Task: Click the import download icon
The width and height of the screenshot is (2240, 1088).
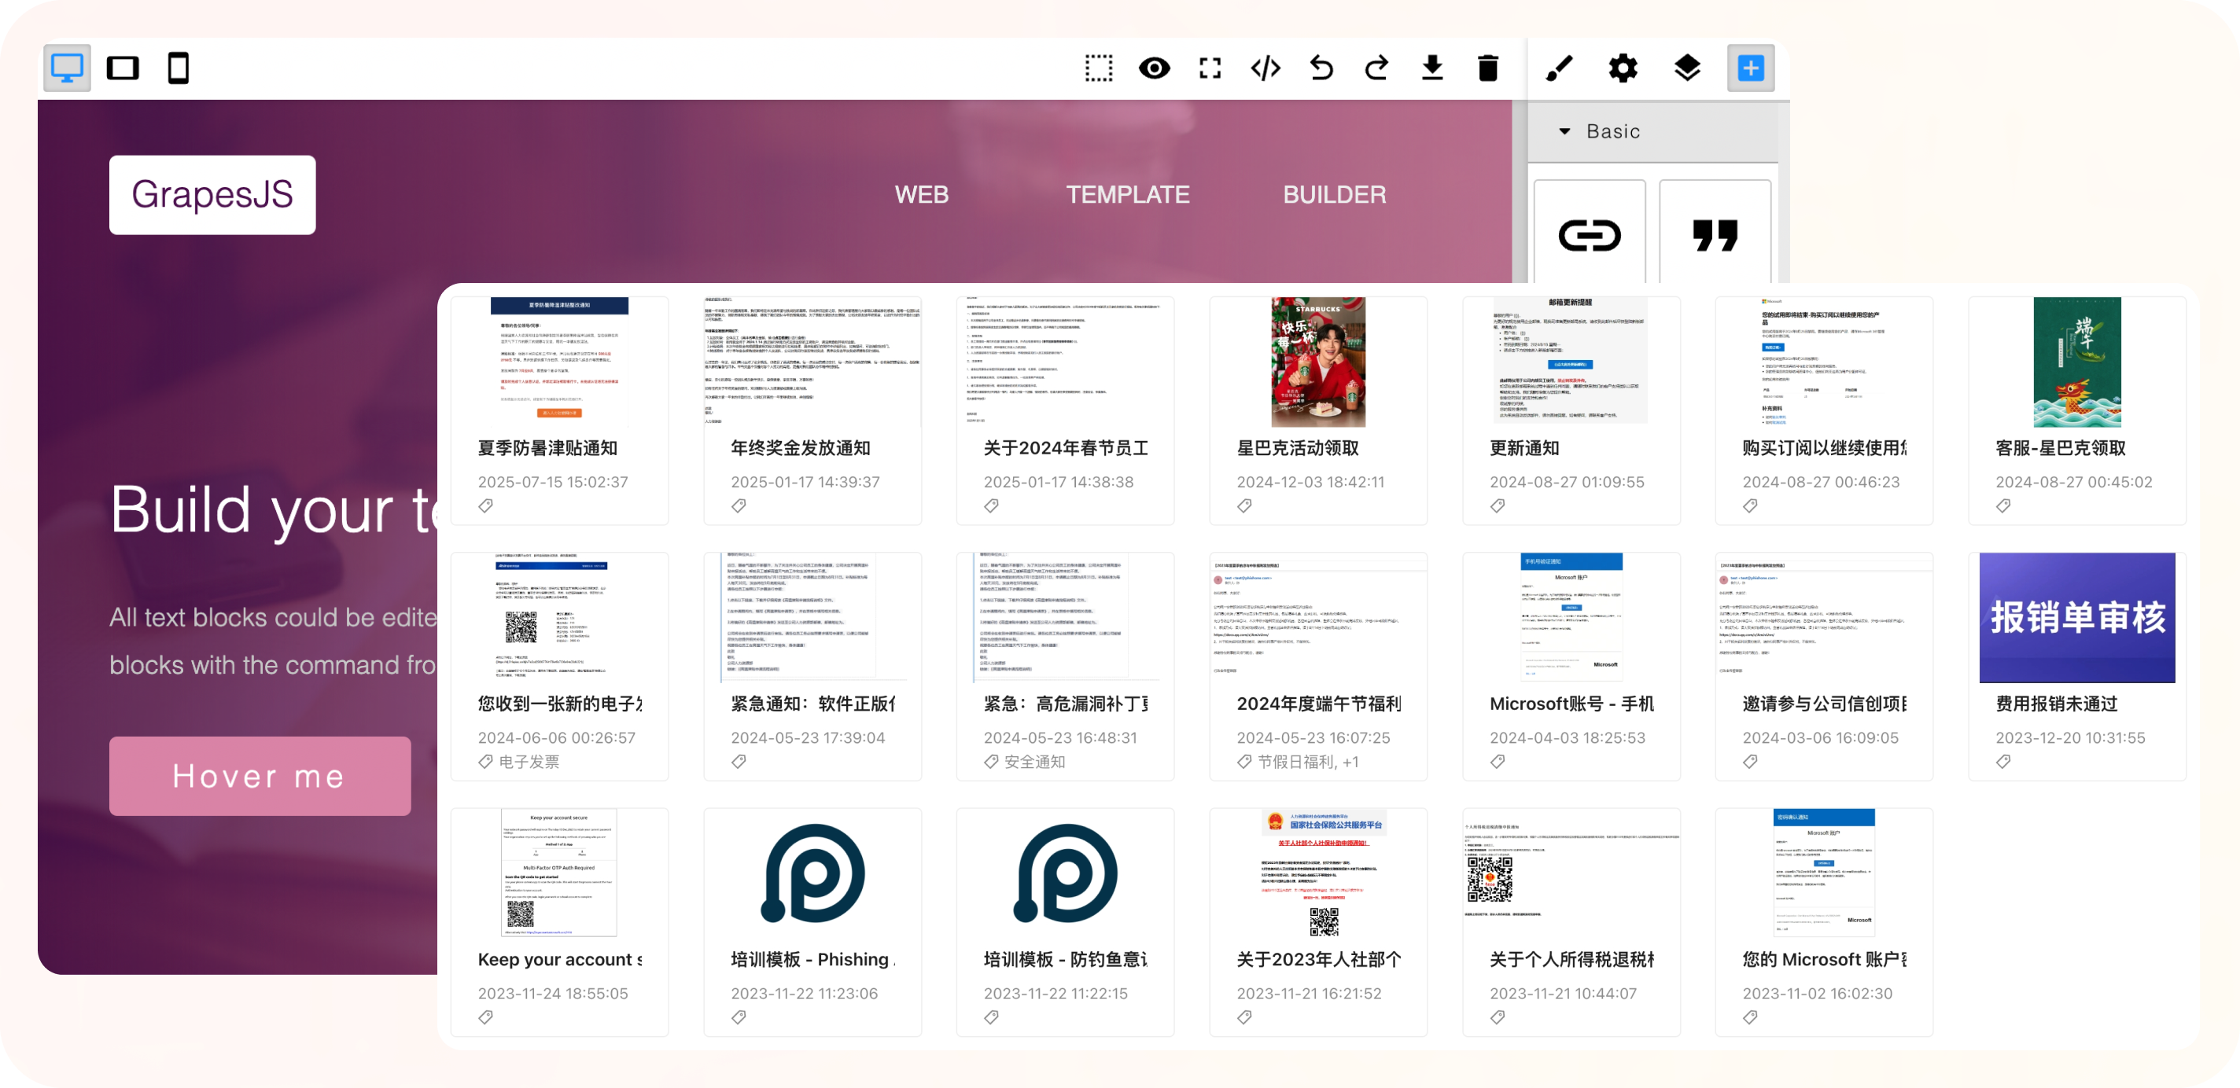Action: 1432,68
